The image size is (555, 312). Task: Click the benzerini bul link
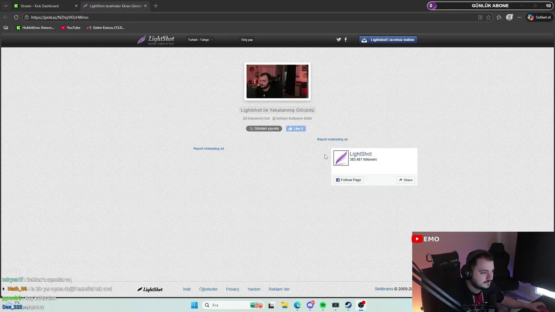point(256,118)
